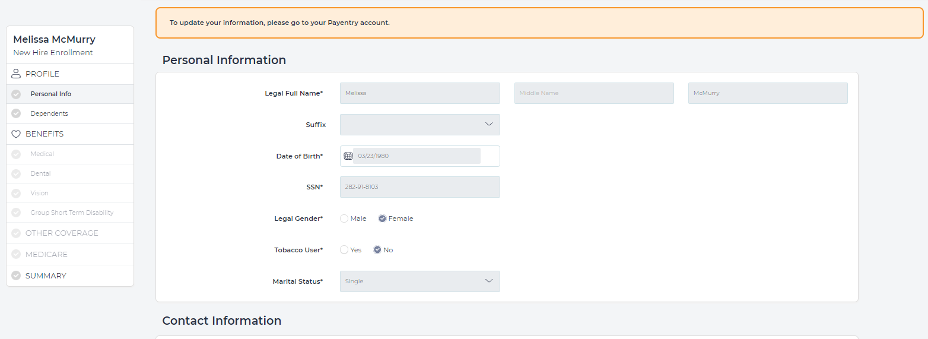Click the Profile person icon in sidebar
This screenshot has width=928, height=339.
(16, 74)
